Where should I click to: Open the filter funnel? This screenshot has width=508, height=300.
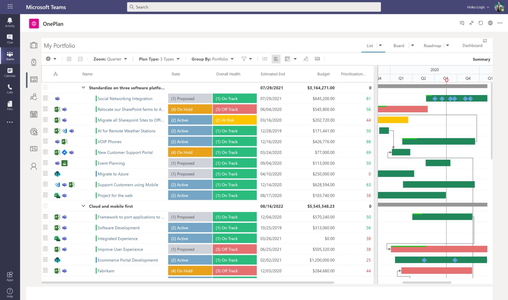[244, 59]
